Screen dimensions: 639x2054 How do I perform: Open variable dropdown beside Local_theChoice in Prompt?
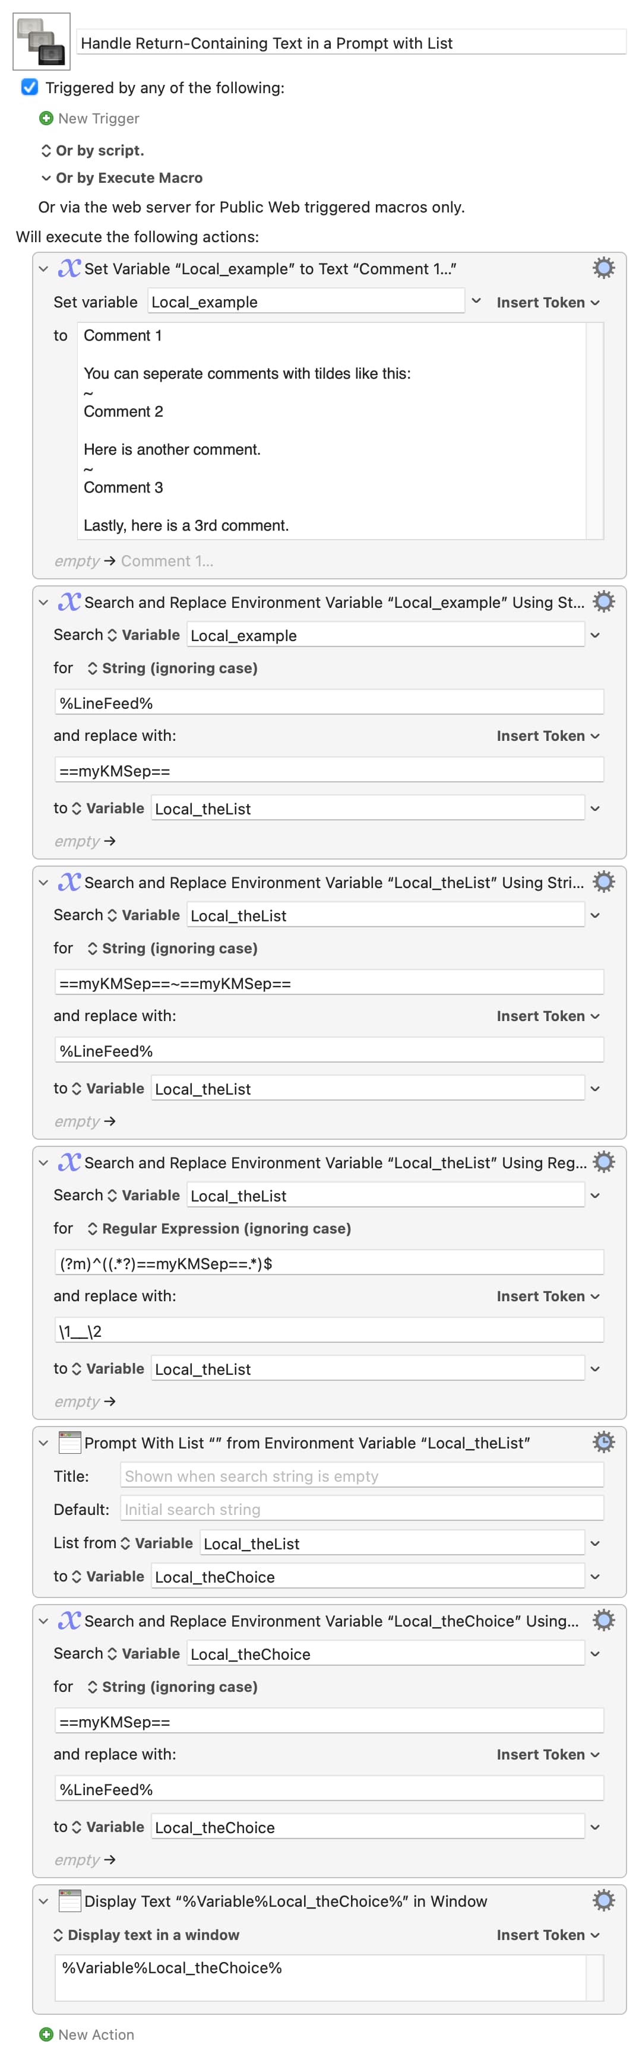coord(594,1576)
